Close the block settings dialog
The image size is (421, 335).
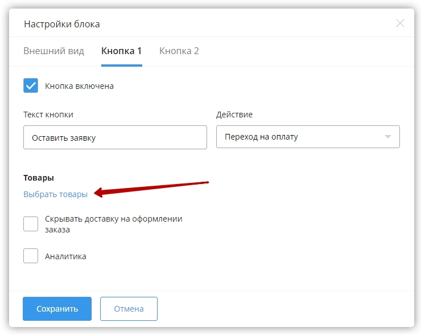[400, 23]
